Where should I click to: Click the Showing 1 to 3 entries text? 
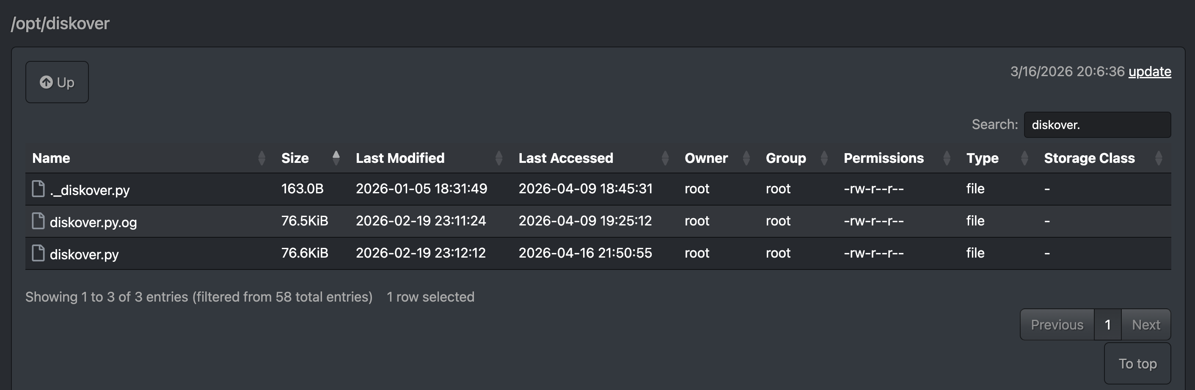click(x=199, y=297)
